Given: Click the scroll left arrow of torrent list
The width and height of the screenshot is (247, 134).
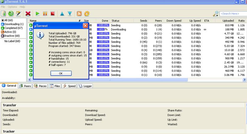Looking at the screenshot, I should (x=30, y=80).
